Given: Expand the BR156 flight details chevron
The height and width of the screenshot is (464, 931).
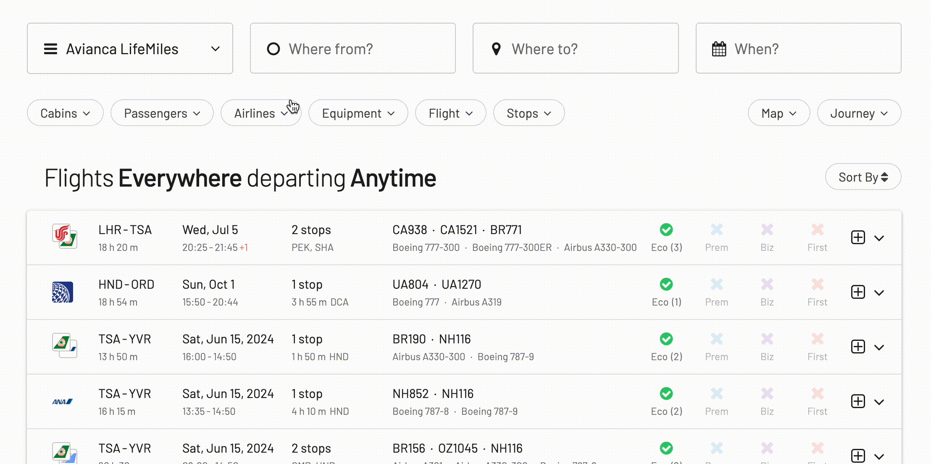Looking at the screenshot, I should pos(879,457).
